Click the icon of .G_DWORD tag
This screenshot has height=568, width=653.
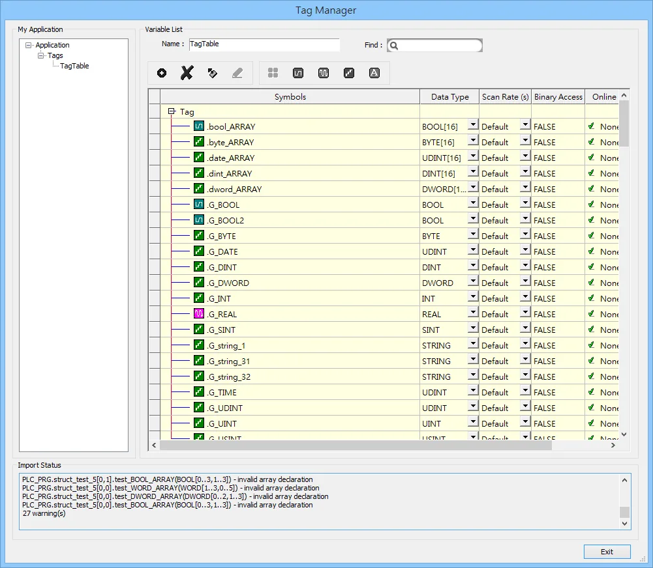click(x=199, y=282)
